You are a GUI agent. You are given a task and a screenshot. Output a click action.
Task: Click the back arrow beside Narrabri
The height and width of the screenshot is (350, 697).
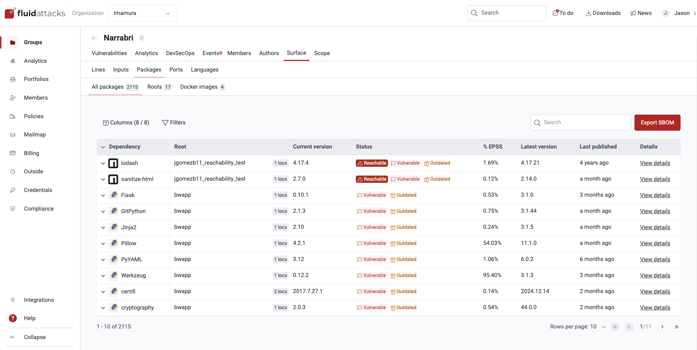click(x=95, y=38)
